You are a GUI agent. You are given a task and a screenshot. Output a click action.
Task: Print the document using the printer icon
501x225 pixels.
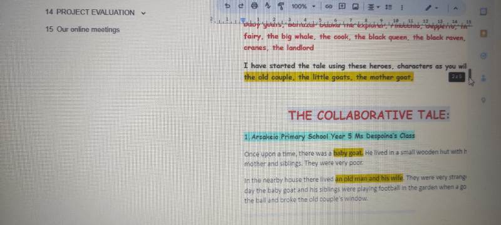click(x=254, y=6)
